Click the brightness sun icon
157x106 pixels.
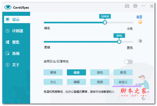pyautogui.click(x=140, y=41)
